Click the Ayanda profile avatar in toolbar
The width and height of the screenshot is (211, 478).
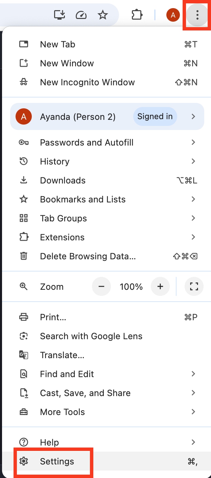tap(173, 15)
